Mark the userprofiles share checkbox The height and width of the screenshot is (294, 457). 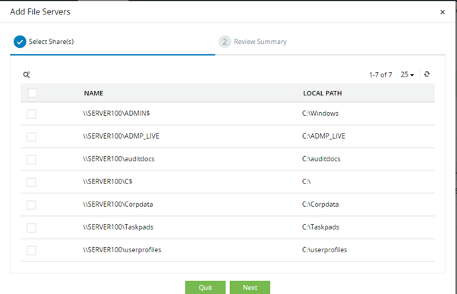(x=31, y=250)
